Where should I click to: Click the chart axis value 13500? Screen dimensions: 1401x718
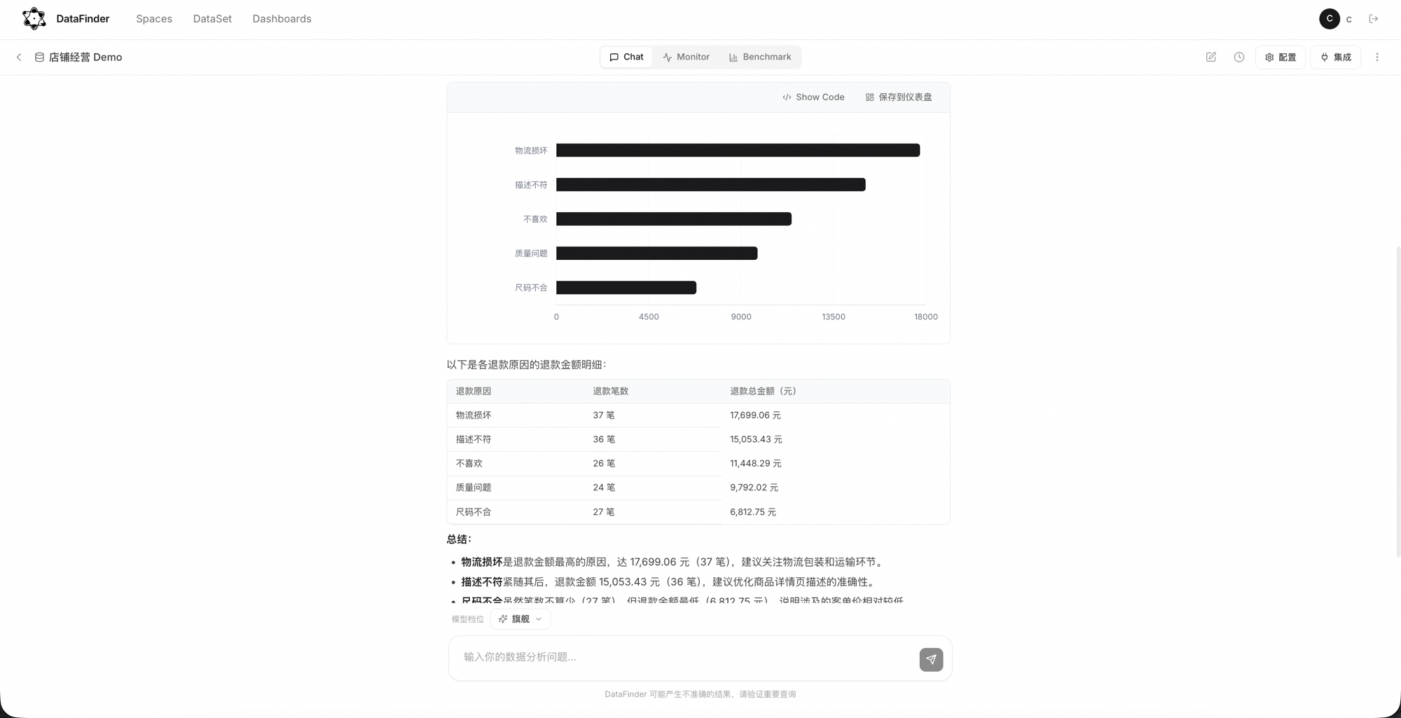point(833,317)
